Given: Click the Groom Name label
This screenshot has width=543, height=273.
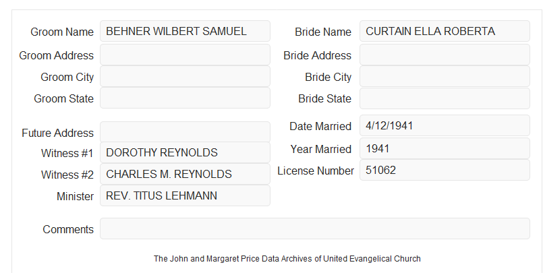Looking at the screenshot, I should (x=62, y=32).
